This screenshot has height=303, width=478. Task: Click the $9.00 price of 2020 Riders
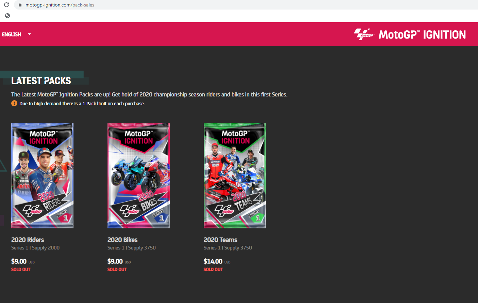point(19,261)
